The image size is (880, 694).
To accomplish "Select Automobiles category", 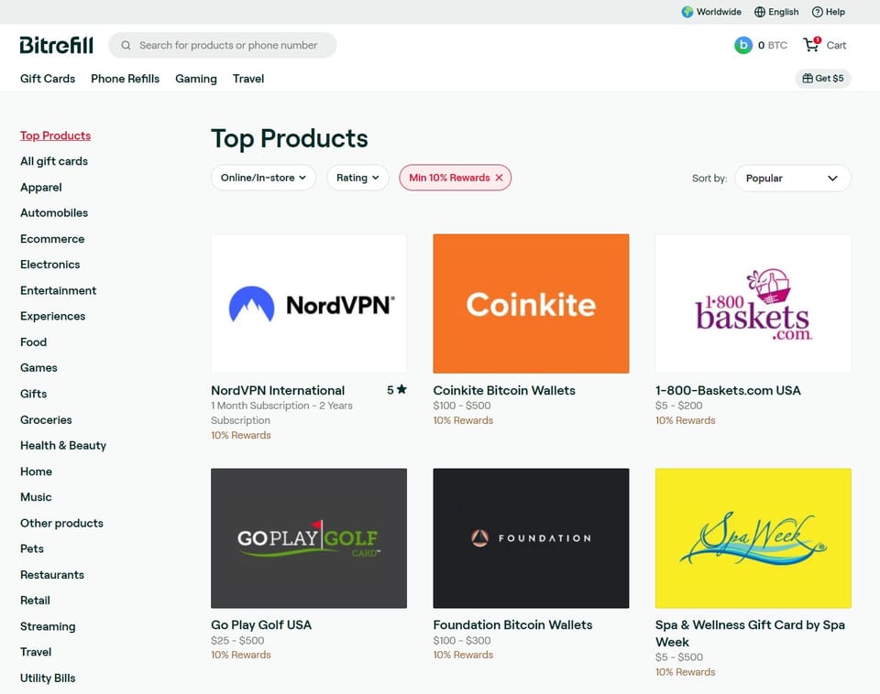I will coord(54,213).
